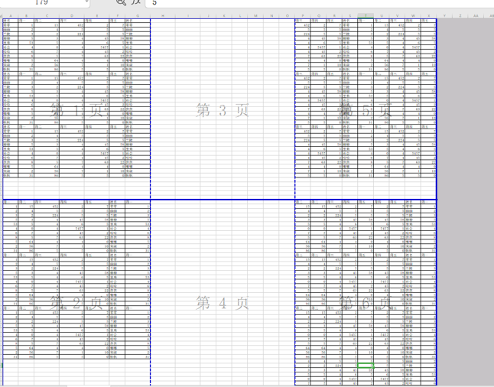Select column D via its header
The width and height of the screenshot is (494, 387).
click(72, 16)
